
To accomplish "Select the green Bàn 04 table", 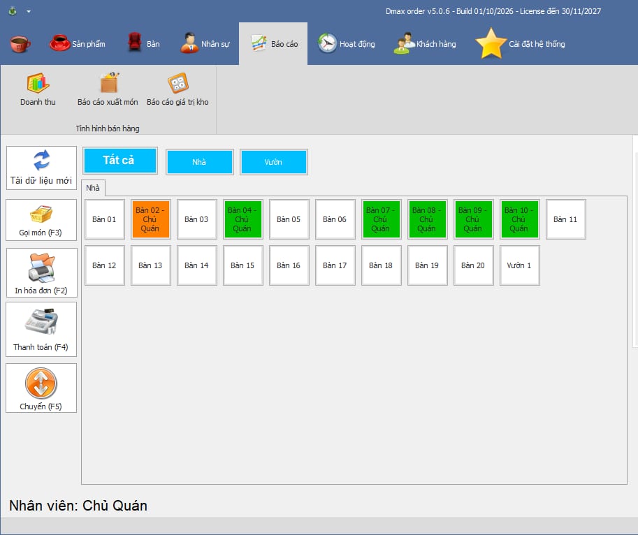I will click(243, 219).
